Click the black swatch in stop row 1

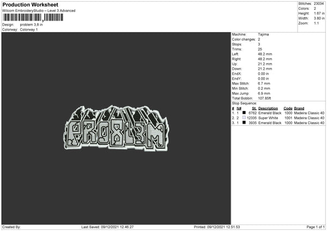pos(244,113)
